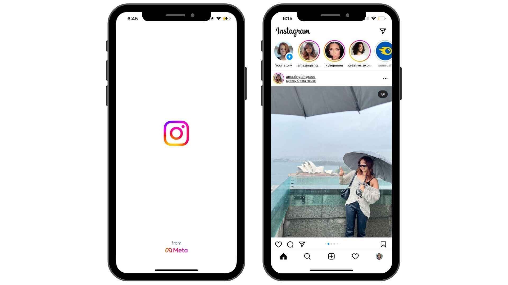Tap amazingishgrace profile username link
The width and height of the screenshot is (508, 285).
coord(300,76)
